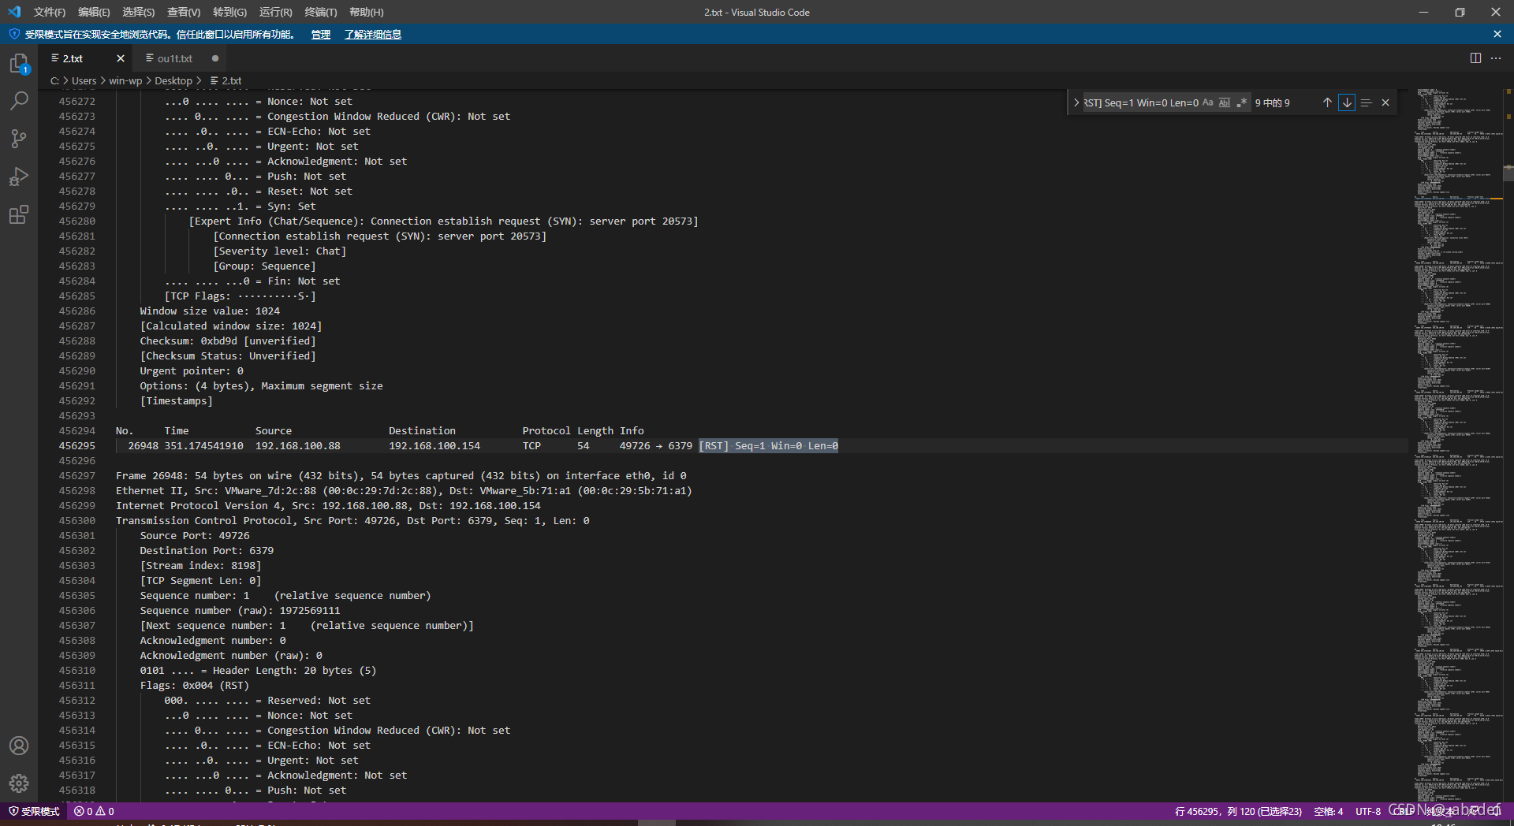Viewport: 1514px width, 826px height.
Task: Click the restricted mode shield icon in banner
Action: point(14,34)
